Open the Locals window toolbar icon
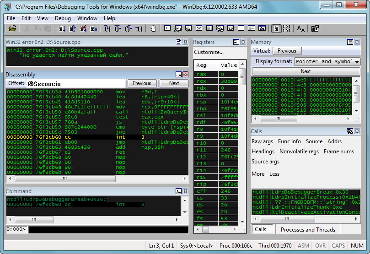The height and width of the screenshot is (254, 370). (x=188, y=28)
